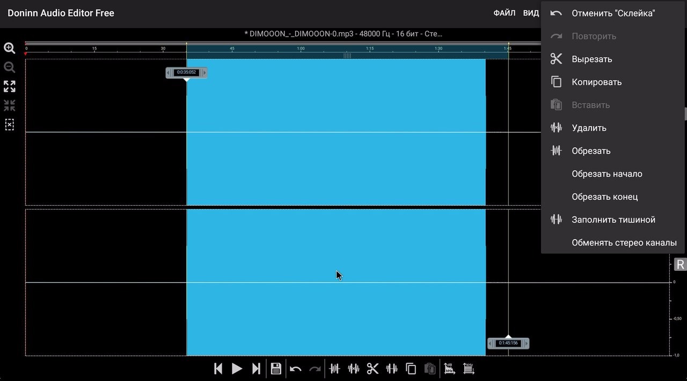
Task: Toggle the R right channel button
Action: tap(680, 264)
